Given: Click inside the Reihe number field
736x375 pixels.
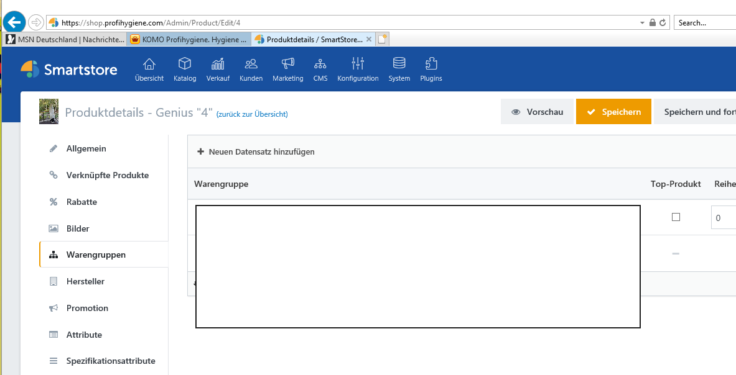Looking at the screenshot, I should pos(725,217).
